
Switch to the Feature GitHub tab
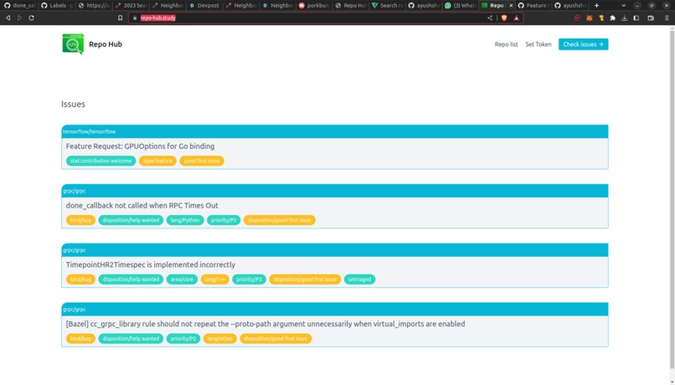point(533,6)
